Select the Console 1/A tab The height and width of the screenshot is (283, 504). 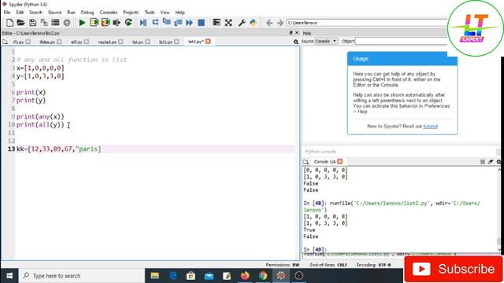324,162
